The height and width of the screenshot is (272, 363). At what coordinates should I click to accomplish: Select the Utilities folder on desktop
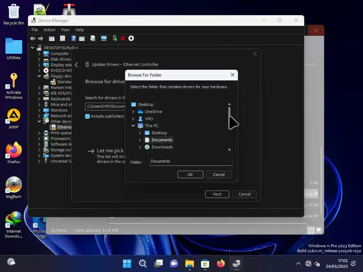tap(14, 49)
